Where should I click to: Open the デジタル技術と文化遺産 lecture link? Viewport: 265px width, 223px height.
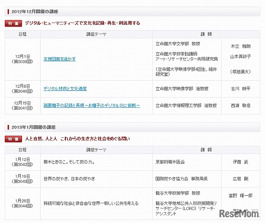[x=65, y=89]
